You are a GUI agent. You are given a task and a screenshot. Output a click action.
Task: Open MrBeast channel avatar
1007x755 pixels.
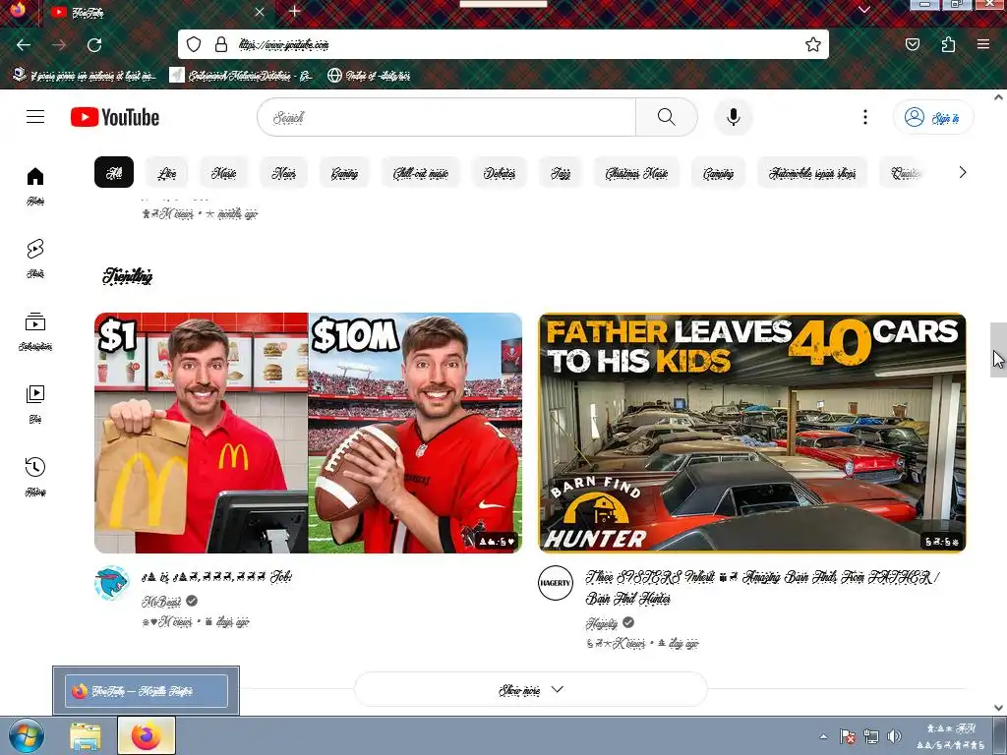112,584
